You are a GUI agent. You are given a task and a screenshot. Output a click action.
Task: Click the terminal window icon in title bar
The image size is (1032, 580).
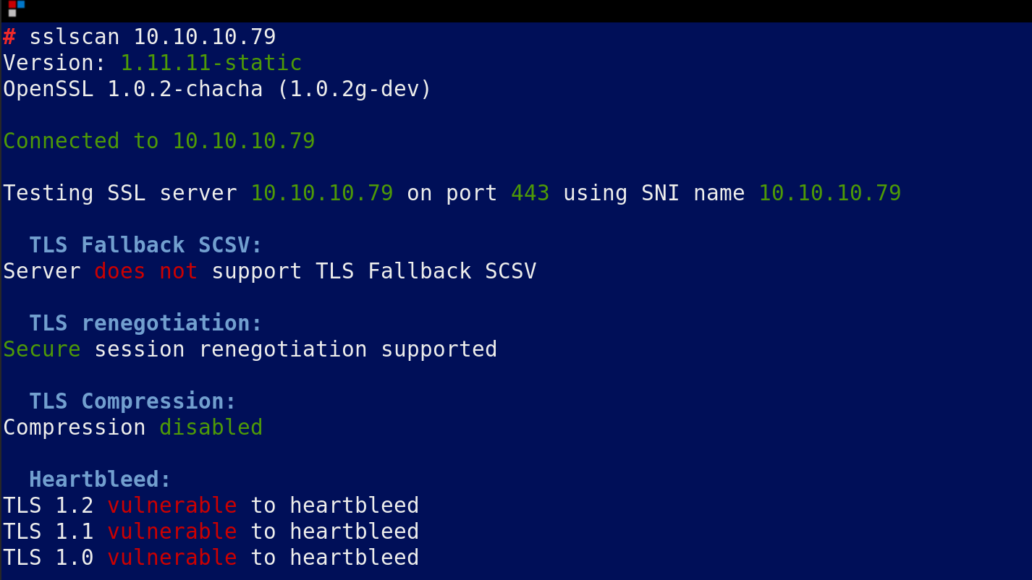coord(17,9)
